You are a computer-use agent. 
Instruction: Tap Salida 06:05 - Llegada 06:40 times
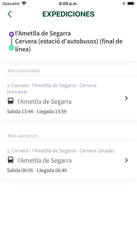click(x=37, y=170)
